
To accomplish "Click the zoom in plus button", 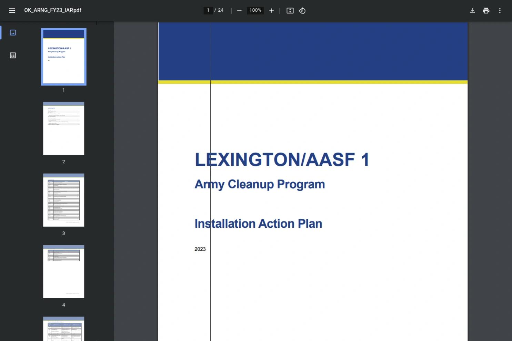I will click(x=272, y=11).
